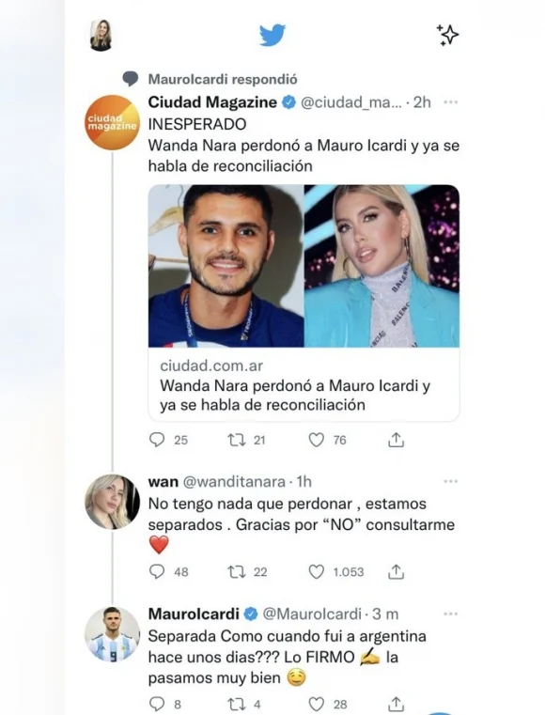Image resolution: width=545 pixels, height=715 pixels.
Task: Open more options on MauroIcardi's tweet
Action: pyautogui.click(x=450, y=614)
